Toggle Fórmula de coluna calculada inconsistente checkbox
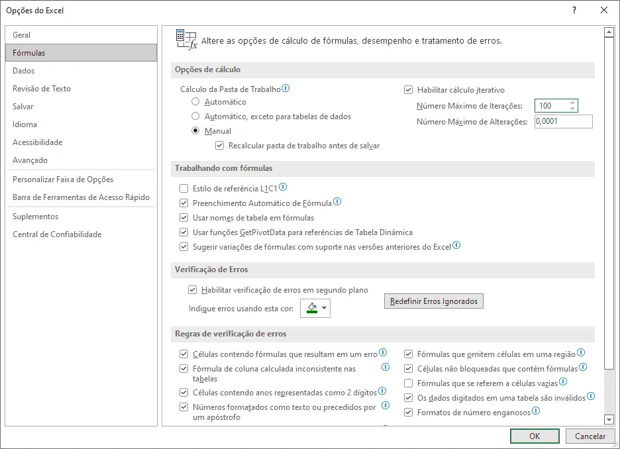 click(184, 369)
